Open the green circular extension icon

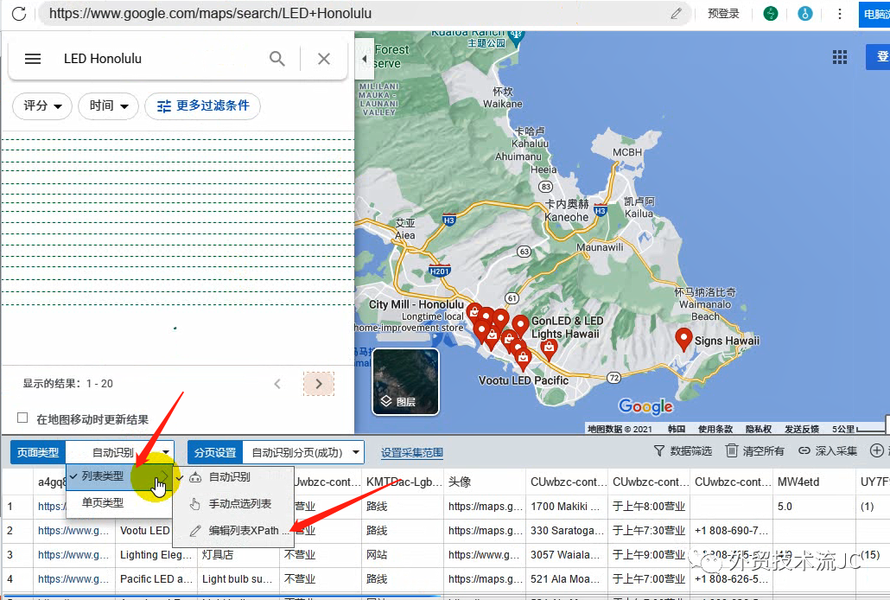pyautogui.click(x=770, y=14)
